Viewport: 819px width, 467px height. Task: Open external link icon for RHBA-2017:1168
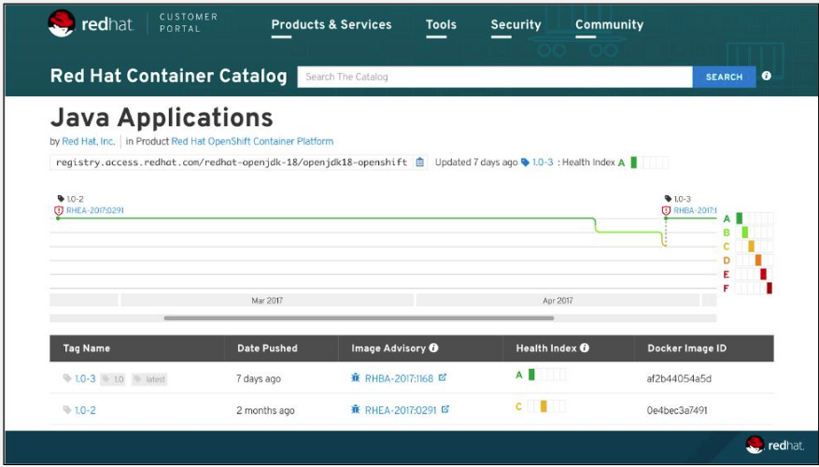coord(443,377)
